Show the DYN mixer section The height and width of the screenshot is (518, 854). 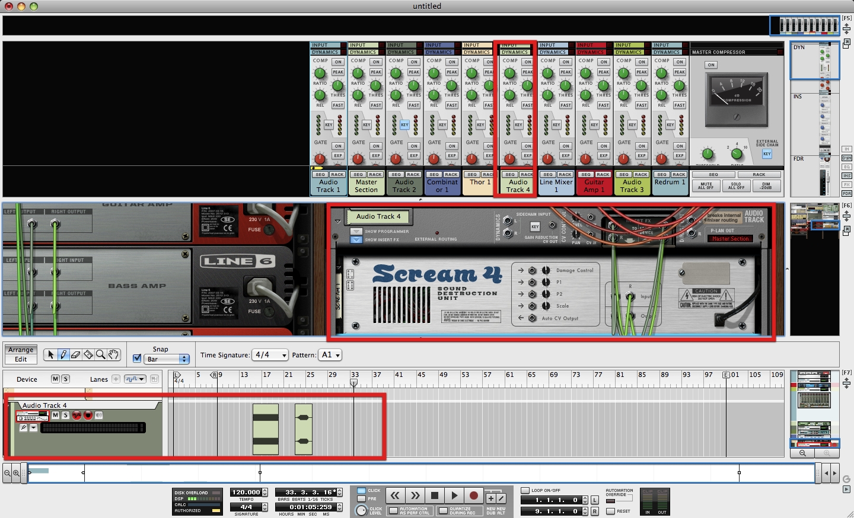[847, 158]
